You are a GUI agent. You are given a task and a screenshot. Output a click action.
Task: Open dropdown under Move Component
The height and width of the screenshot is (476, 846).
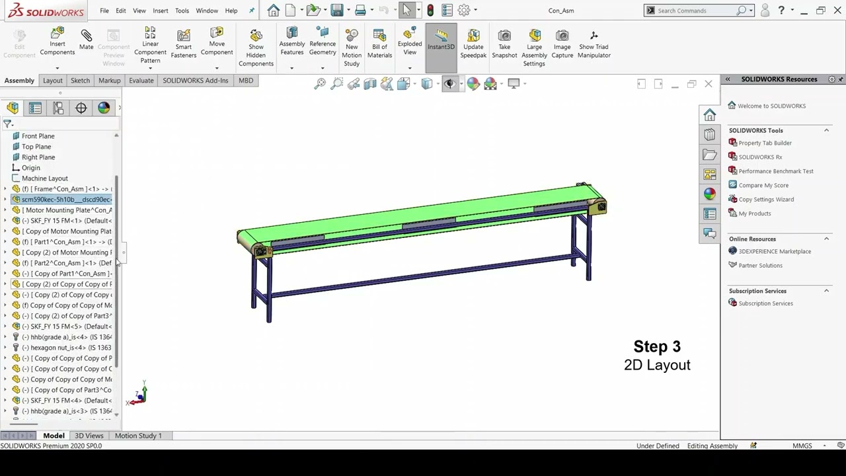coord(217,68)
